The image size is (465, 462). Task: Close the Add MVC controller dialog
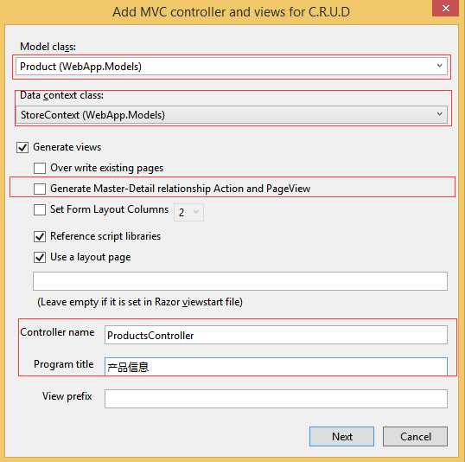[x=446, y=8]
